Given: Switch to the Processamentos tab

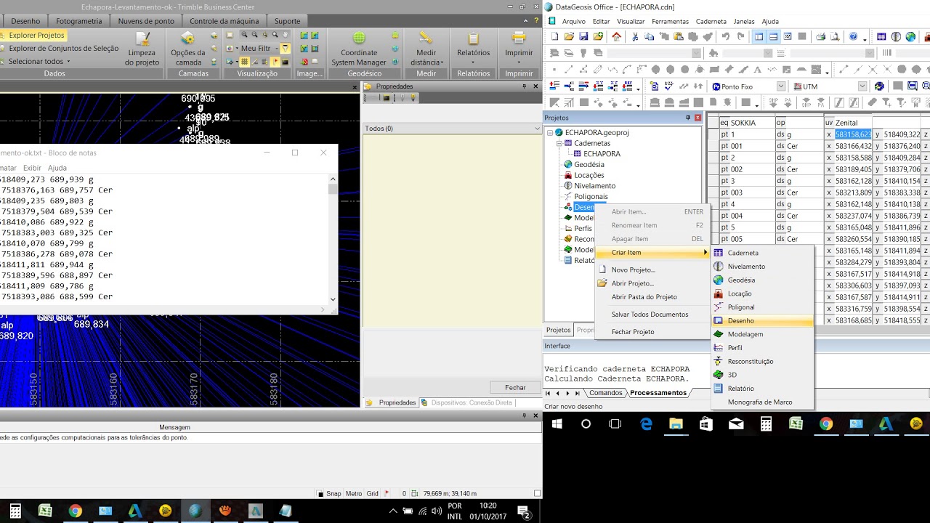Looking at the screenshot, I should coord(658,393).
